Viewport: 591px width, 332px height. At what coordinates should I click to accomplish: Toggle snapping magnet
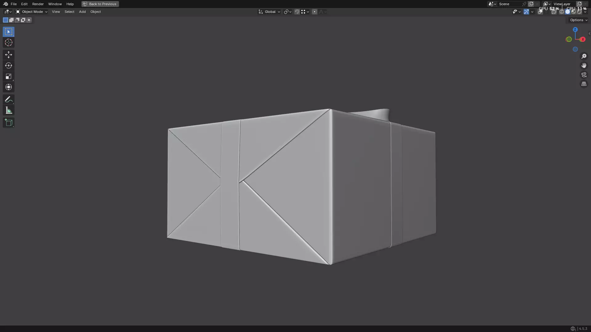(297, 12)
